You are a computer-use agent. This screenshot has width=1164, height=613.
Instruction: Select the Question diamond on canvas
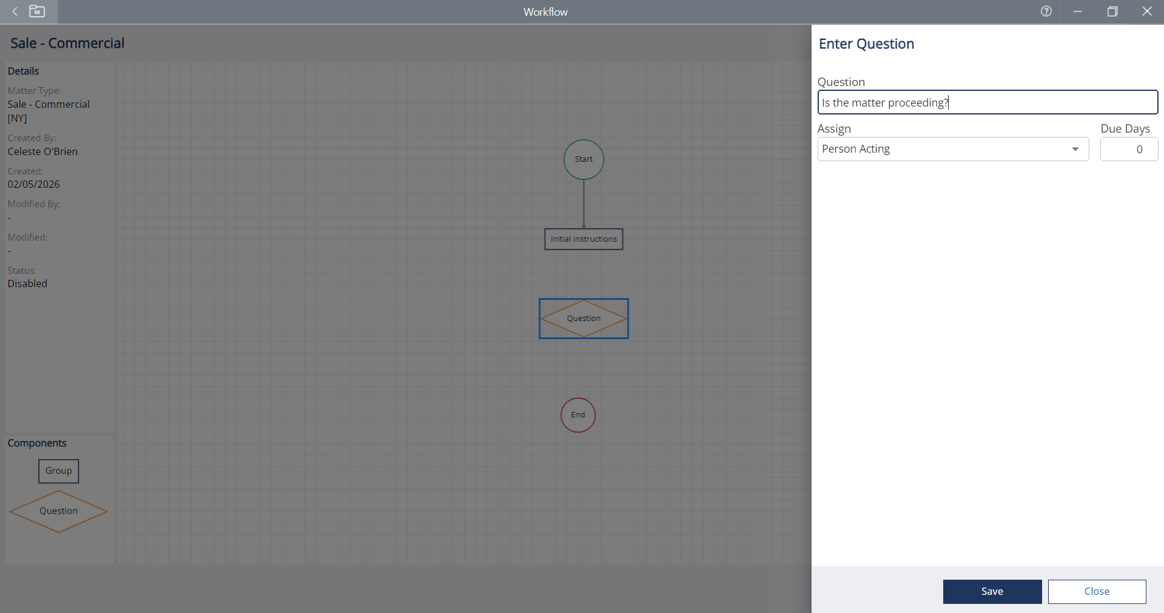[x=584, y=319]
